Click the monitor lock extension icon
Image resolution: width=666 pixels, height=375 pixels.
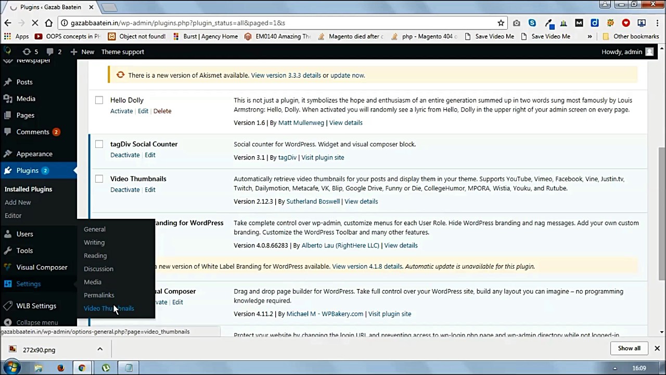pyautogui.click(x=642, y=23)
